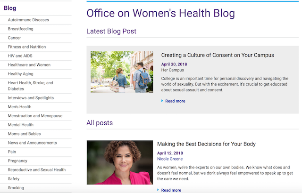Image resolution: width=302 pixels, height=193 pixels.
Task: Click the campus students walking thumbnail
Action: point(122,72)
